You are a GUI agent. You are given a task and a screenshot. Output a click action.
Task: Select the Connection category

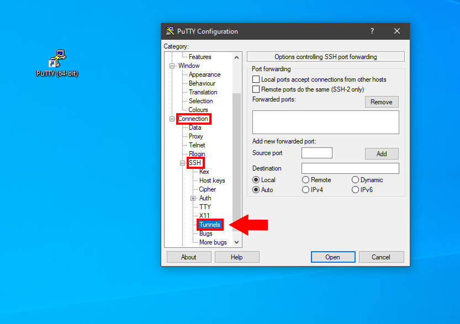pyautogui.click(x=193, y=119)
